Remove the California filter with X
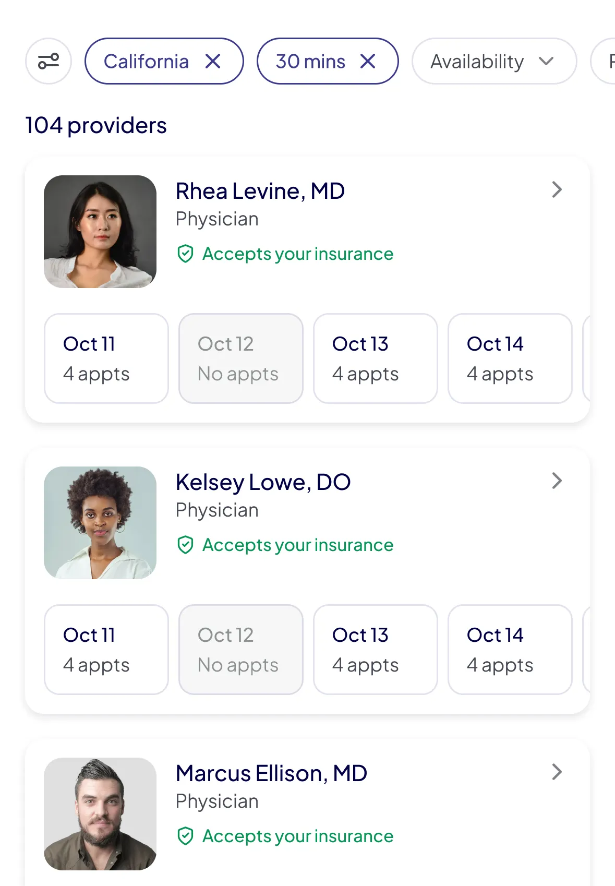Viewport: 615px width, 886px height. tap(213, 61)
